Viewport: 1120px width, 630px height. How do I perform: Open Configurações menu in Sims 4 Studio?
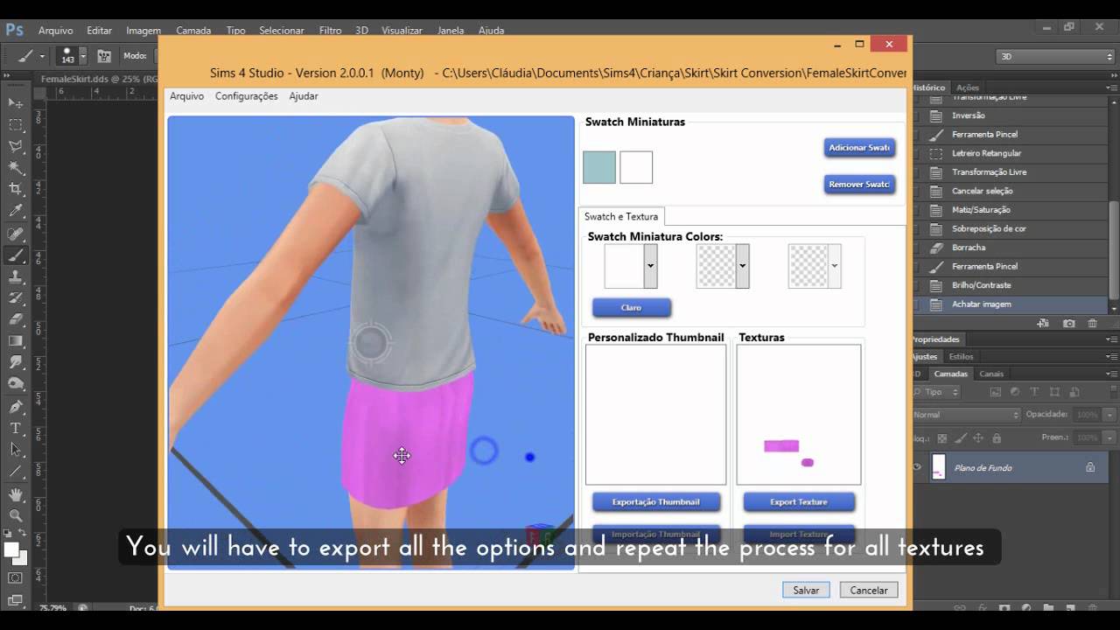(x=246, y=96)
